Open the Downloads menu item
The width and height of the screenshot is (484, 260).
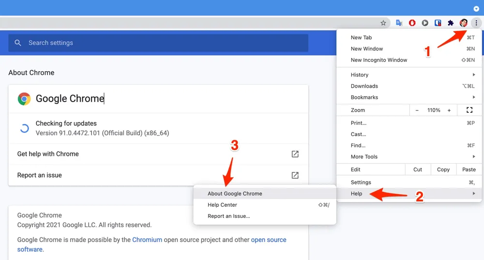click(409, 86)
